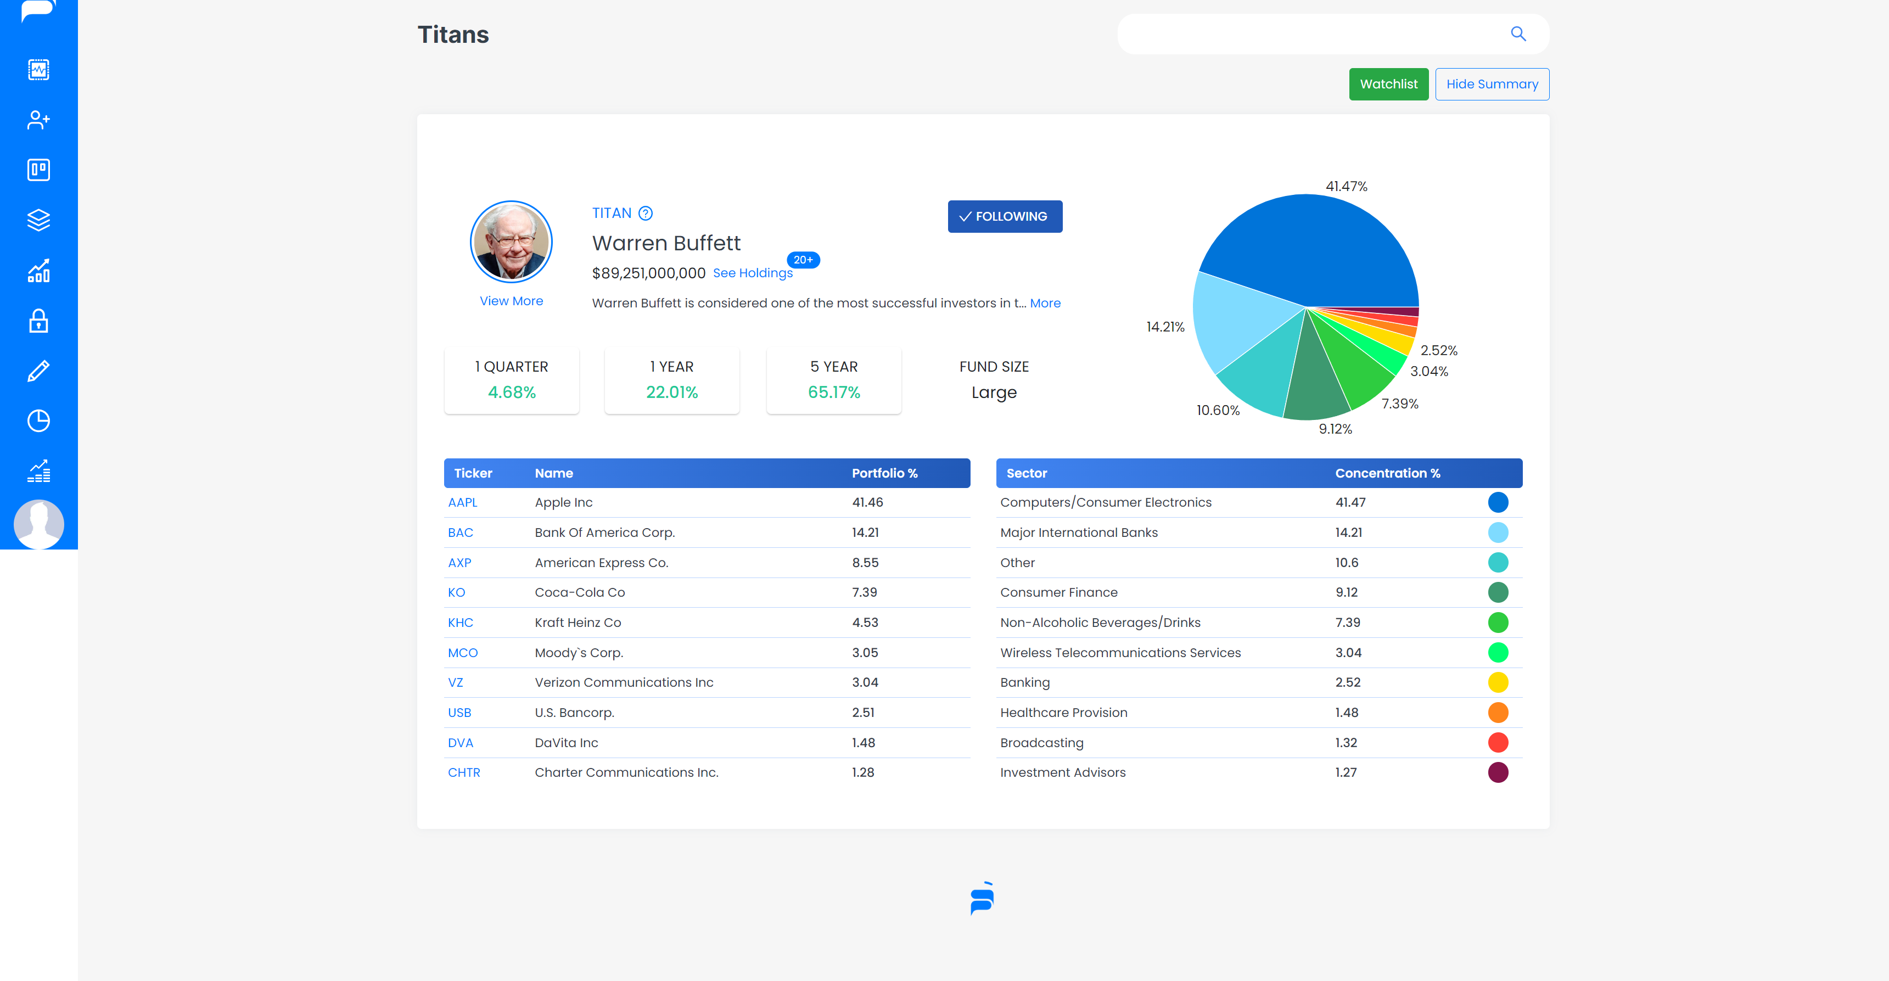Open the stacked layers sidebar icon
The image size is (1889, 981).
coord(38,219)
